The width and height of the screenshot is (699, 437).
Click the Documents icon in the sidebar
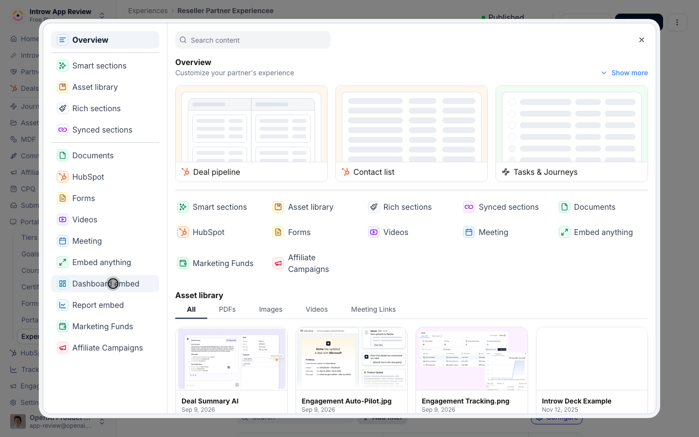pyautogui.click(x=63, y=155)
